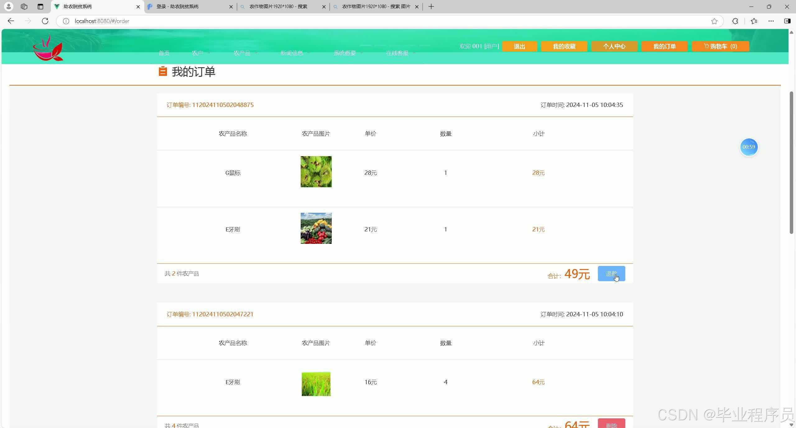Open the browser settings and more menu
Image resolution: width=796 pixels, height=428 pixels.
tap(771, 21)
